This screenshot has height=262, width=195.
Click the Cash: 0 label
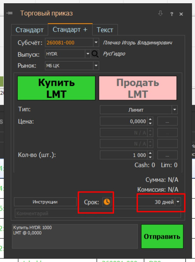[145, 165]
